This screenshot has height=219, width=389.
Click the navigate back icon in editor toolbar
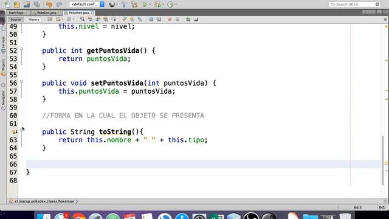58,19
